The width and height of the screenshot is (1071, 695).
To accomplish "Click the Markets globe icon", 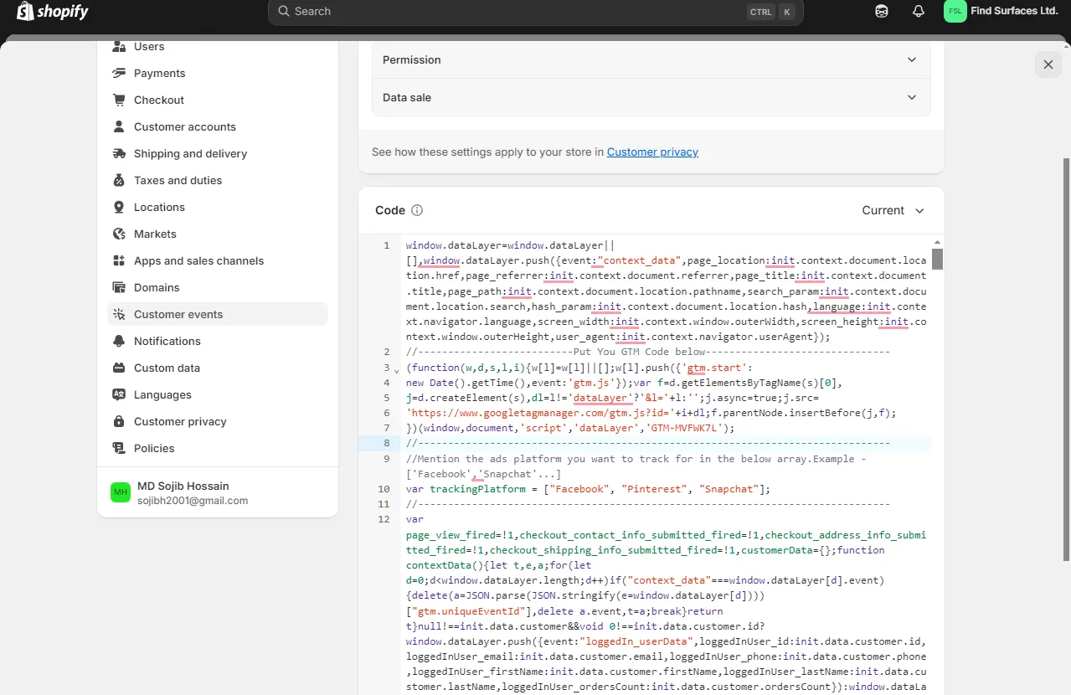I will tap(119, 234).
